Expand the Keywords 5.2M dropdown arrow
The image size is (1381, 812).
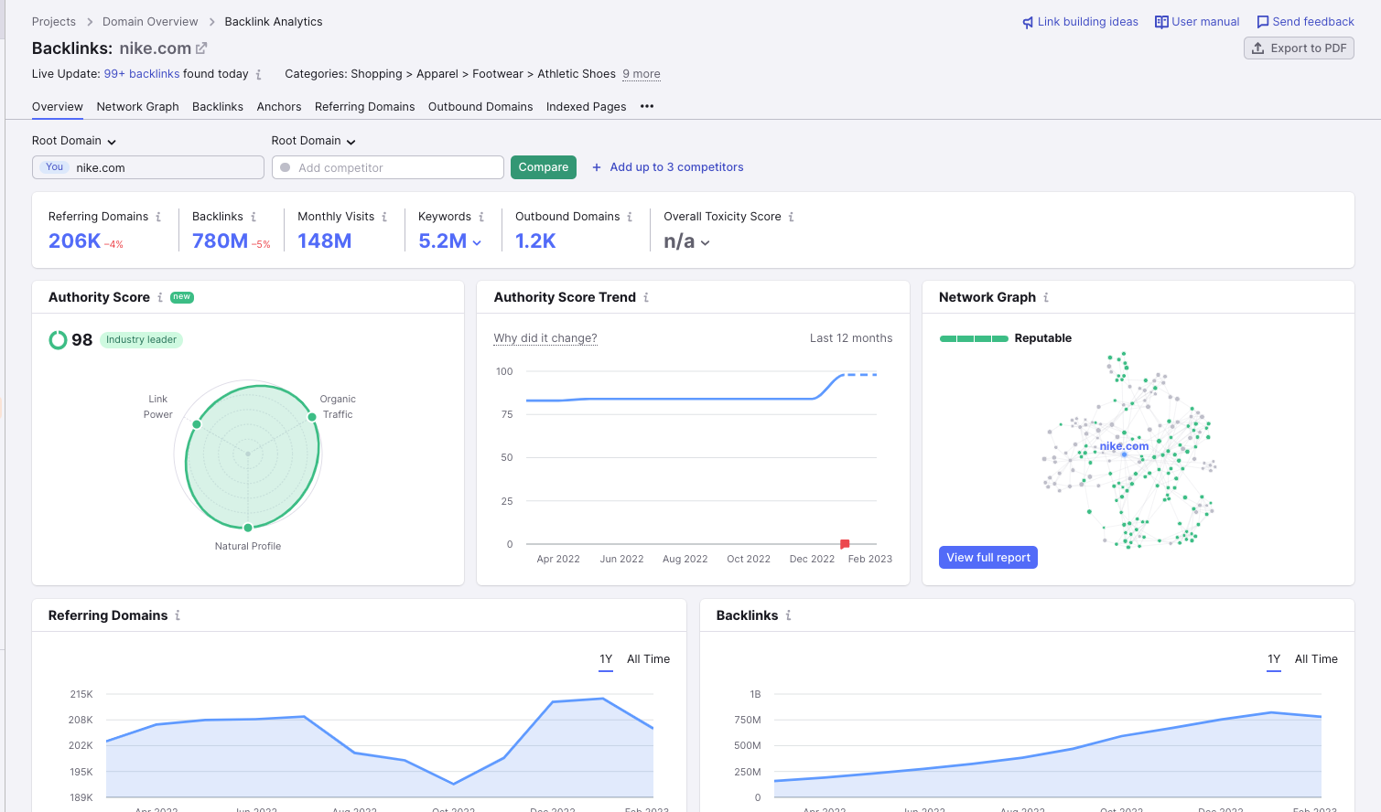click(x=477, y=242)
